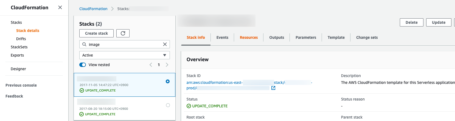455x121 pixels.
Task: Switch to Previous console
Action: point(21,85)
